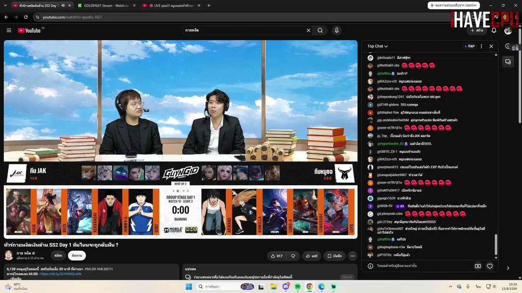522x293 pixels.
Task: Open the 0XP crown badge
Action: [469, 46]
